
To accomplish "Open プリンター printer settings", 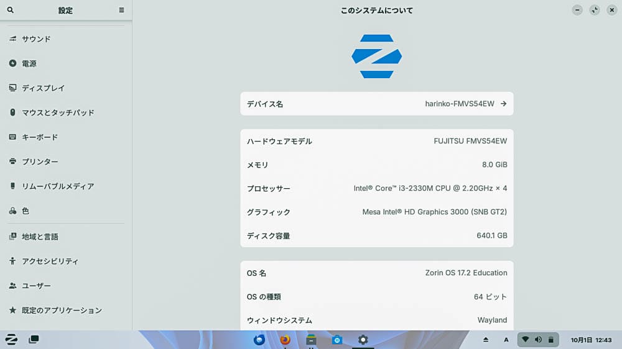I will pyautogui.click(x=40, y=161).
